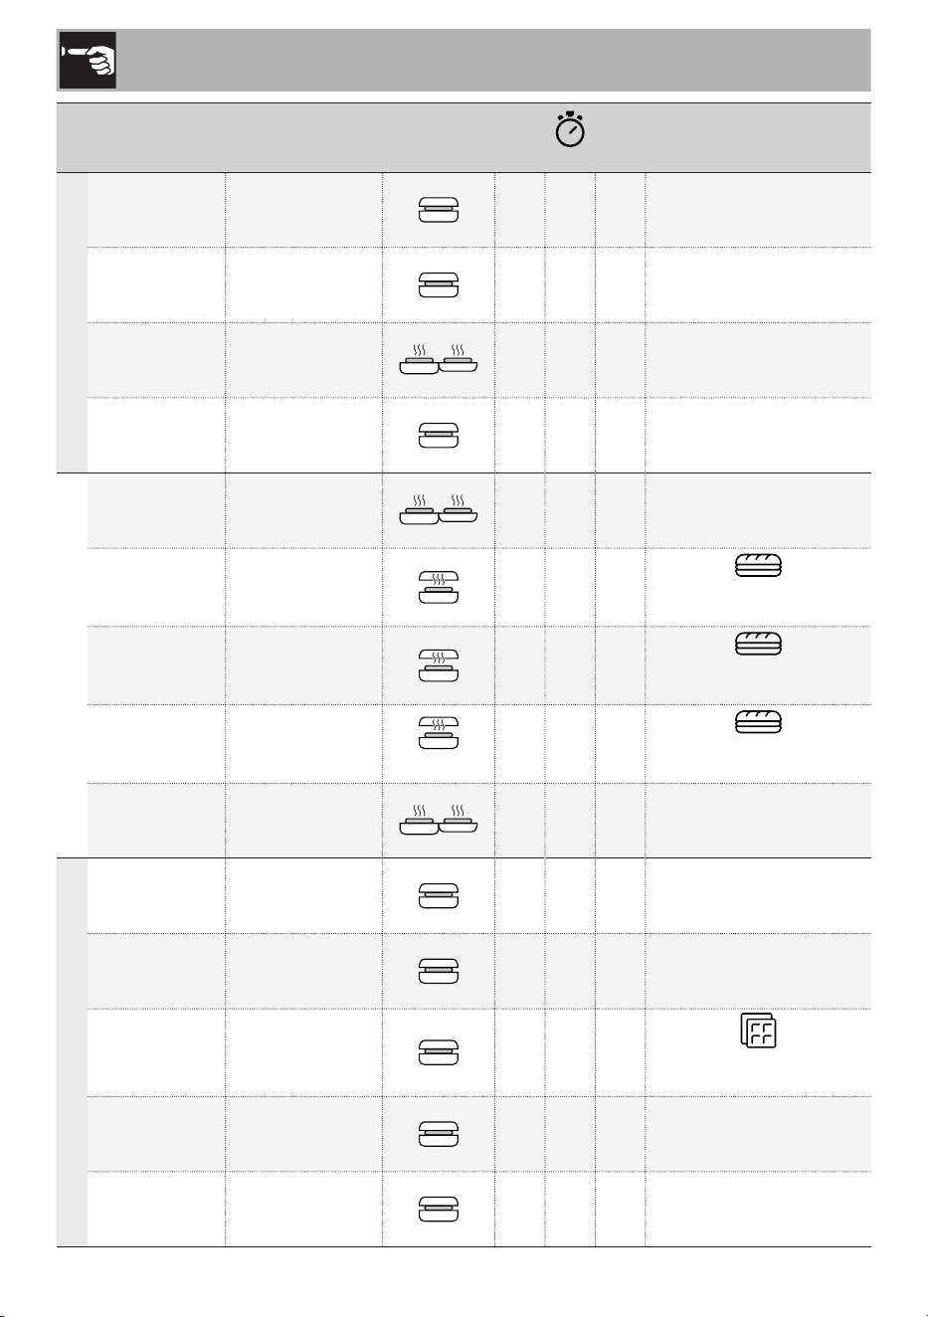Click the topmost bread loaf icon
This screenshot has height=1317, width=928.
[758, 565]
